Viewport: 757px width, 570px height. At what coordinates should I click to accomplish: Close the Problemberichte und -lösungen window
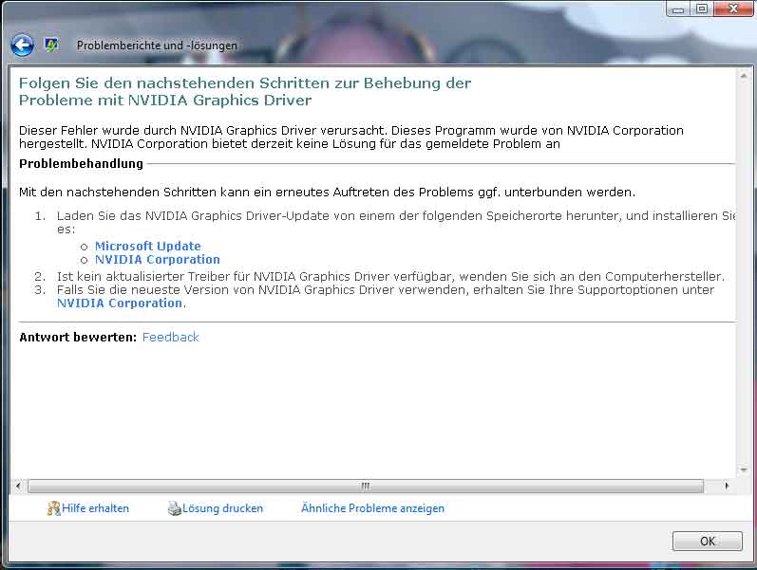[x=733, y=9]
